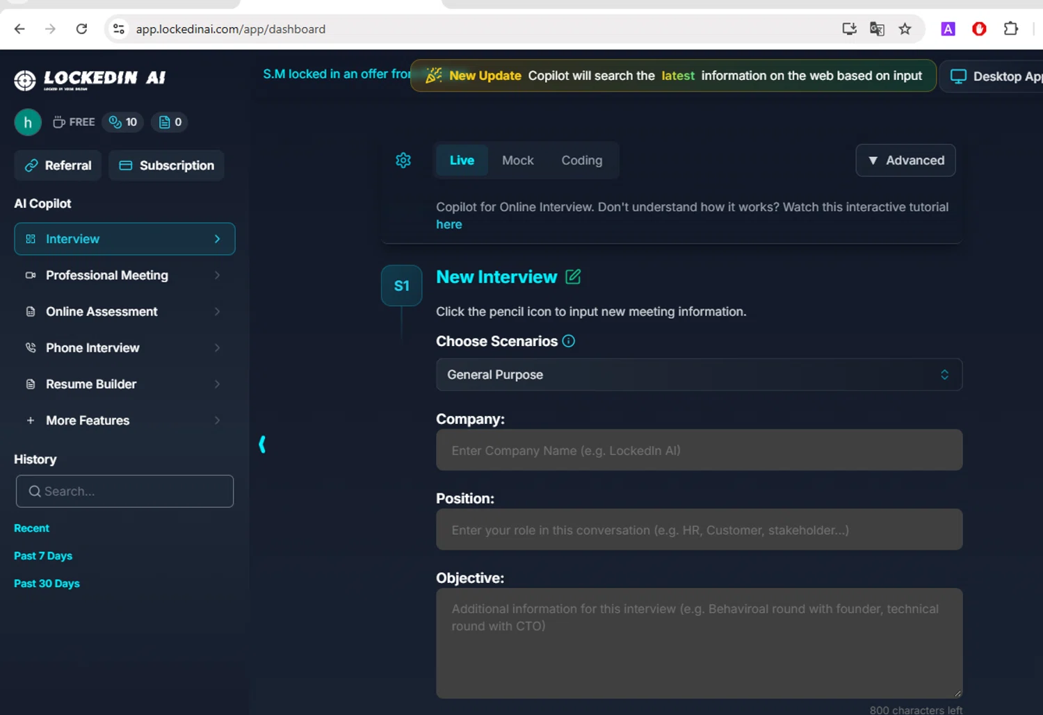
Task: Open site information icon in address bar
Action: pos(119,28)
